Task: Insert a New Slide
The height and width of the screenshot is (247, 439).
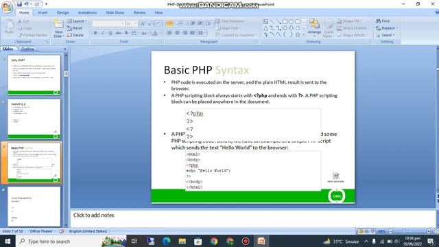Action: coord(58,29)
